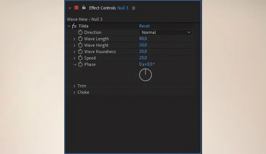Close the Effect Controls panel
The image size is (266, 154).
(x=70, y=8)
